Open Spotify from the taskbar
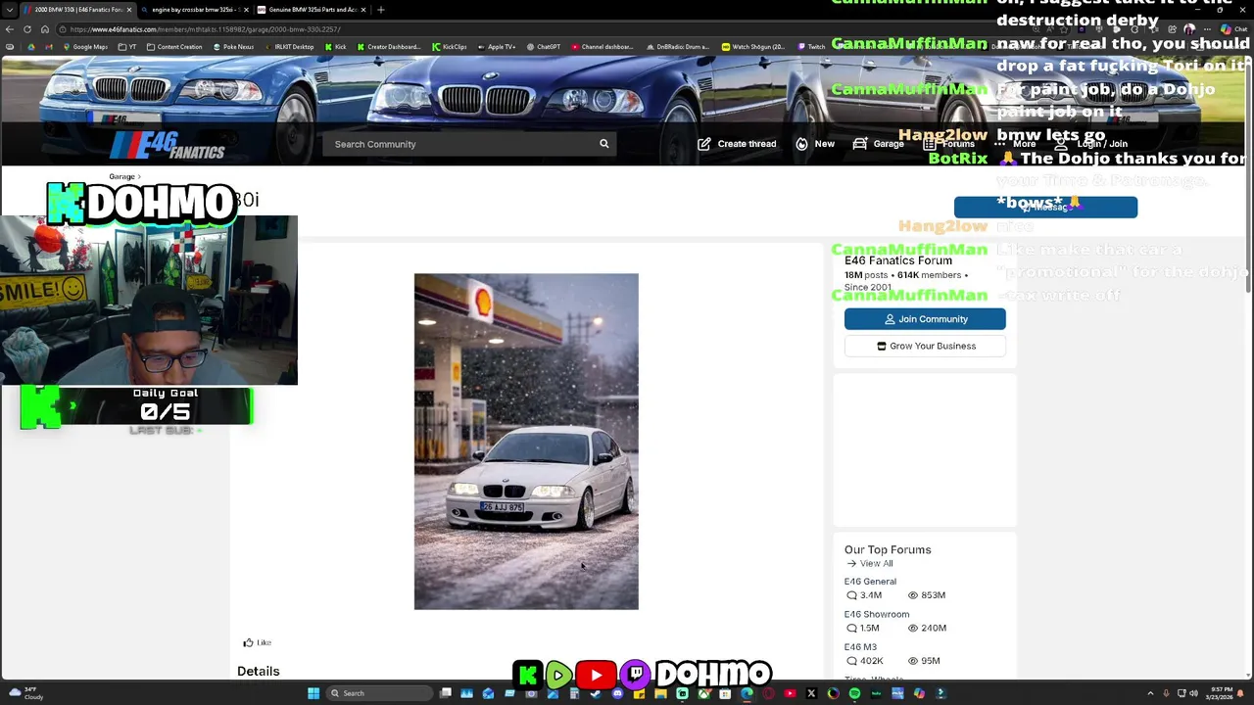This screenshot has height=705, width=1254. pyautogui.click(x=854, y=693)
